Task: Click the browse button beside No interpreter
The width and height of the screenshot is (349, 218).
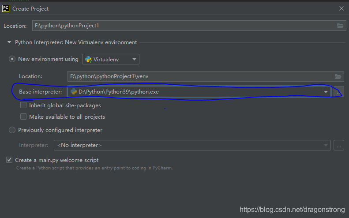Action: [x=339, y=145]
